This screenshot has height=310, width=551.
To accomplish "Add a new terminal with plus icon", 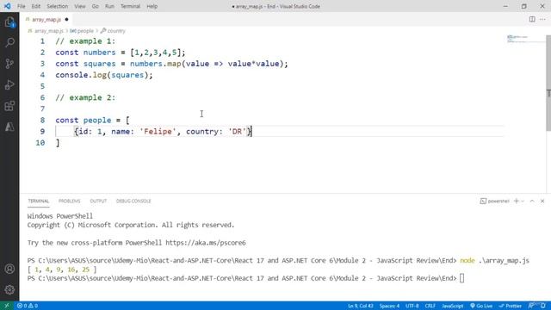I will (x=517, y=201).
